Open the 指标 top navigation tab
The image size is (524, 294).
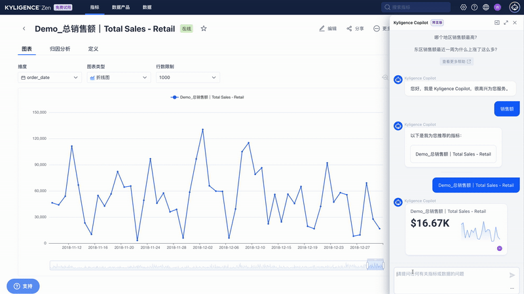[x=94, y=7]
